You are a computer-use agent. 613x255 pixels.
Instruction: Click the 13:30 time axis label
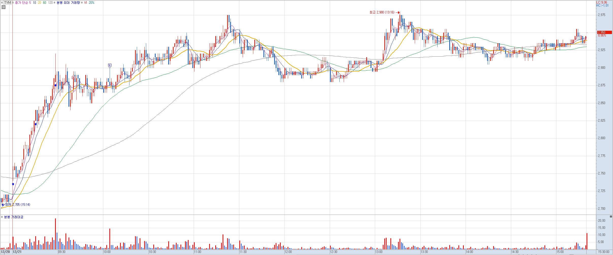(424, 252)
